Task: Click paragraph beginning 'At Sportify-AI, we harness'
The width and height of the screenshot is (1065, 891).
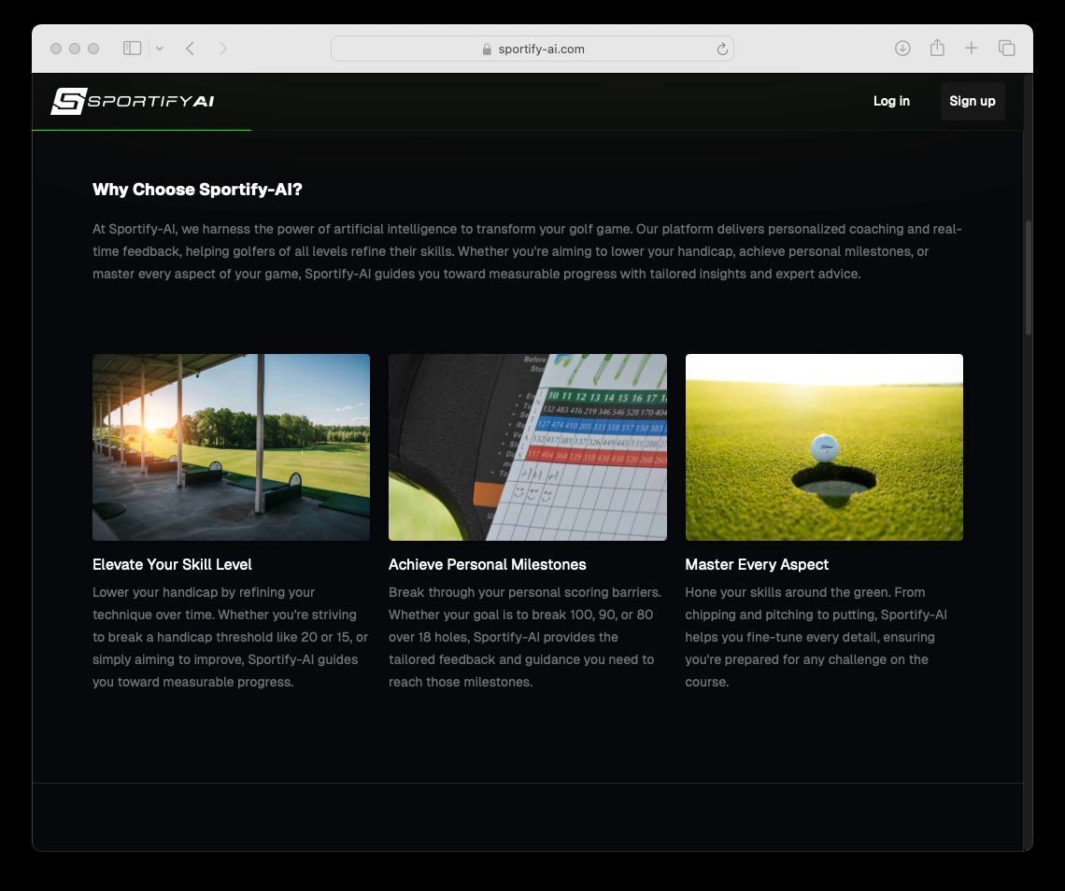Action: [527, 251]
